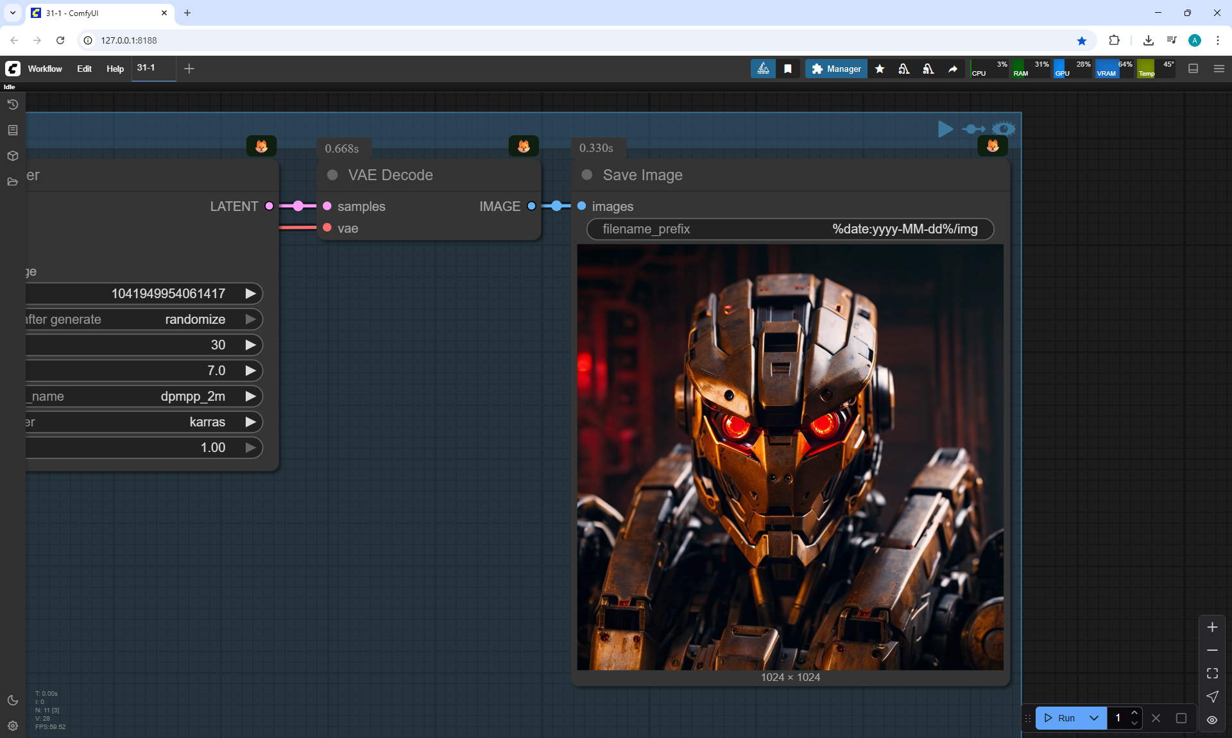1232x738 pixels.
Task: Toggle the bottom panel icon in top bar
Action: [1193, 69]
